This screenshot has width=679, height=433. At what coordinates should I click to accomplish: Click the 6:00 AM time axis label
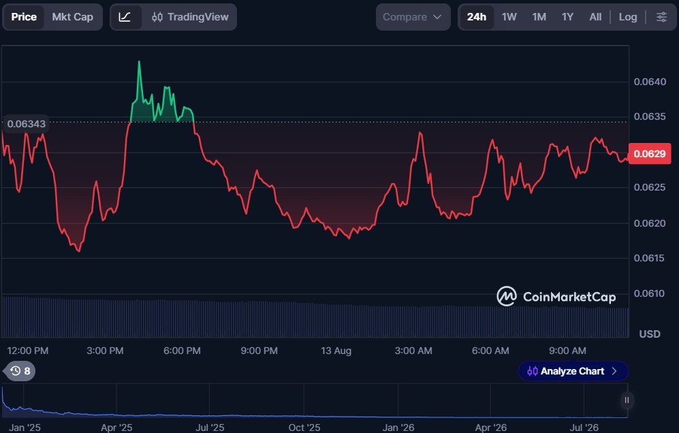click(x=490, y=351)
